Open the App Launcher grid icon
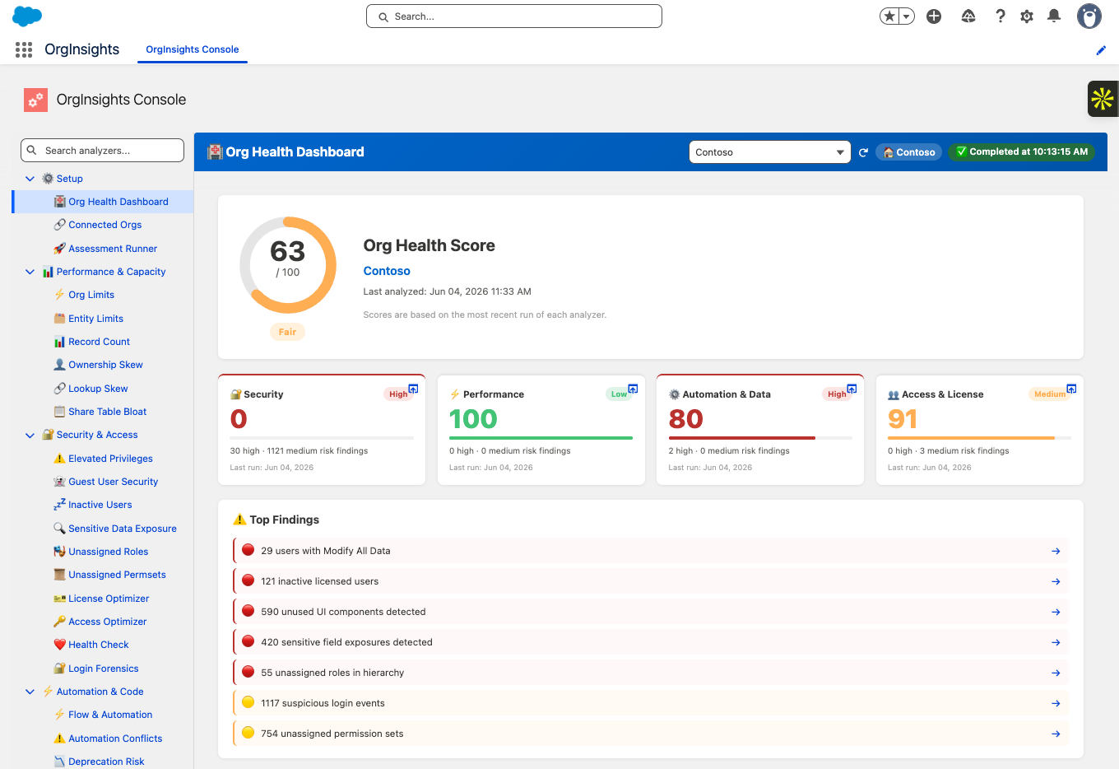Screen dimensions: 1119x769 [24, 49]
